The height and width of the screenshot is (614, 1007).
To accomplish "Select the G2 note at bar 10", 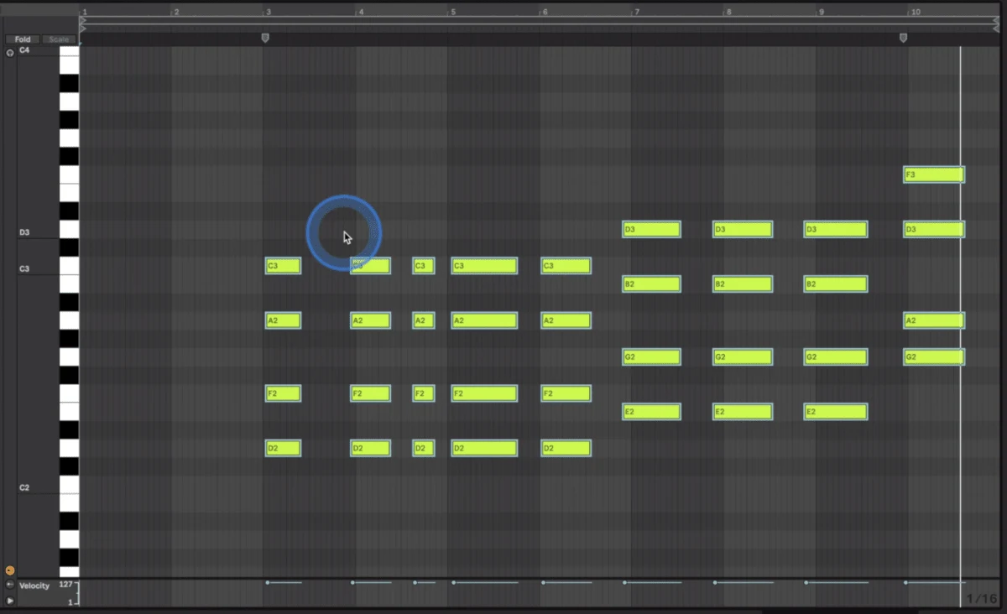I will coord(934,357).
